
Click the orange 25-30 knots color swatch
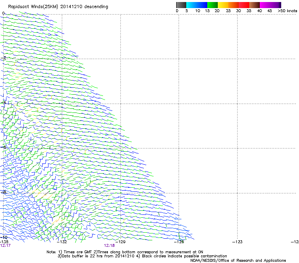(234, 5)
